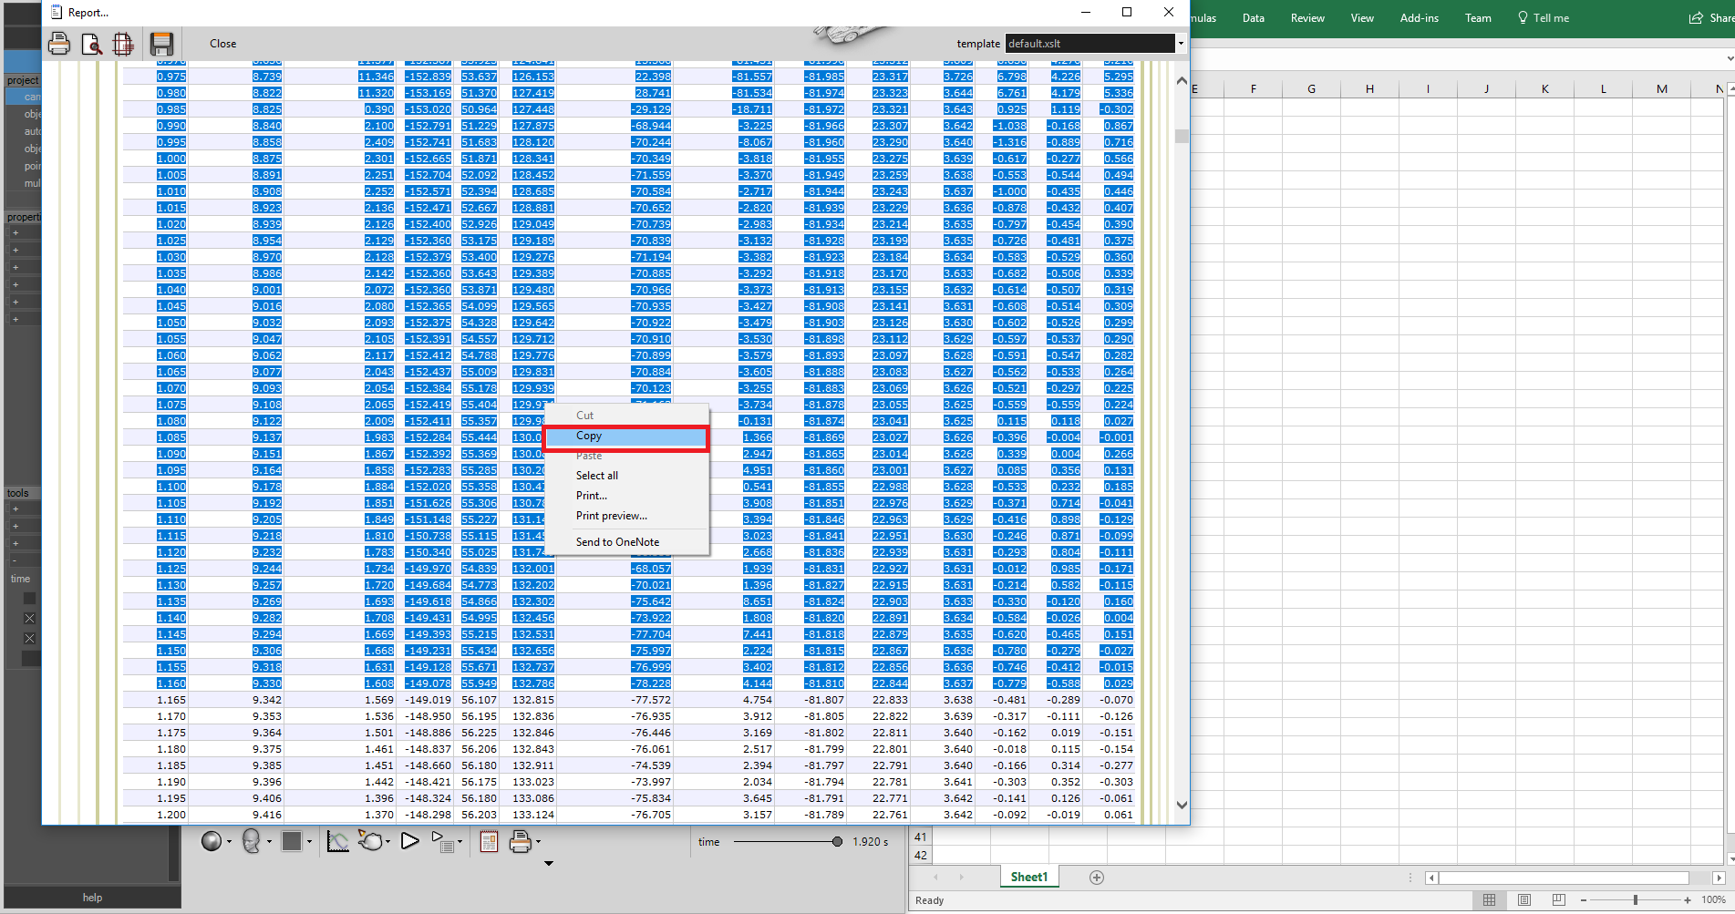Switch to Page Layout view icon in Excel

tap(1524, 900)
